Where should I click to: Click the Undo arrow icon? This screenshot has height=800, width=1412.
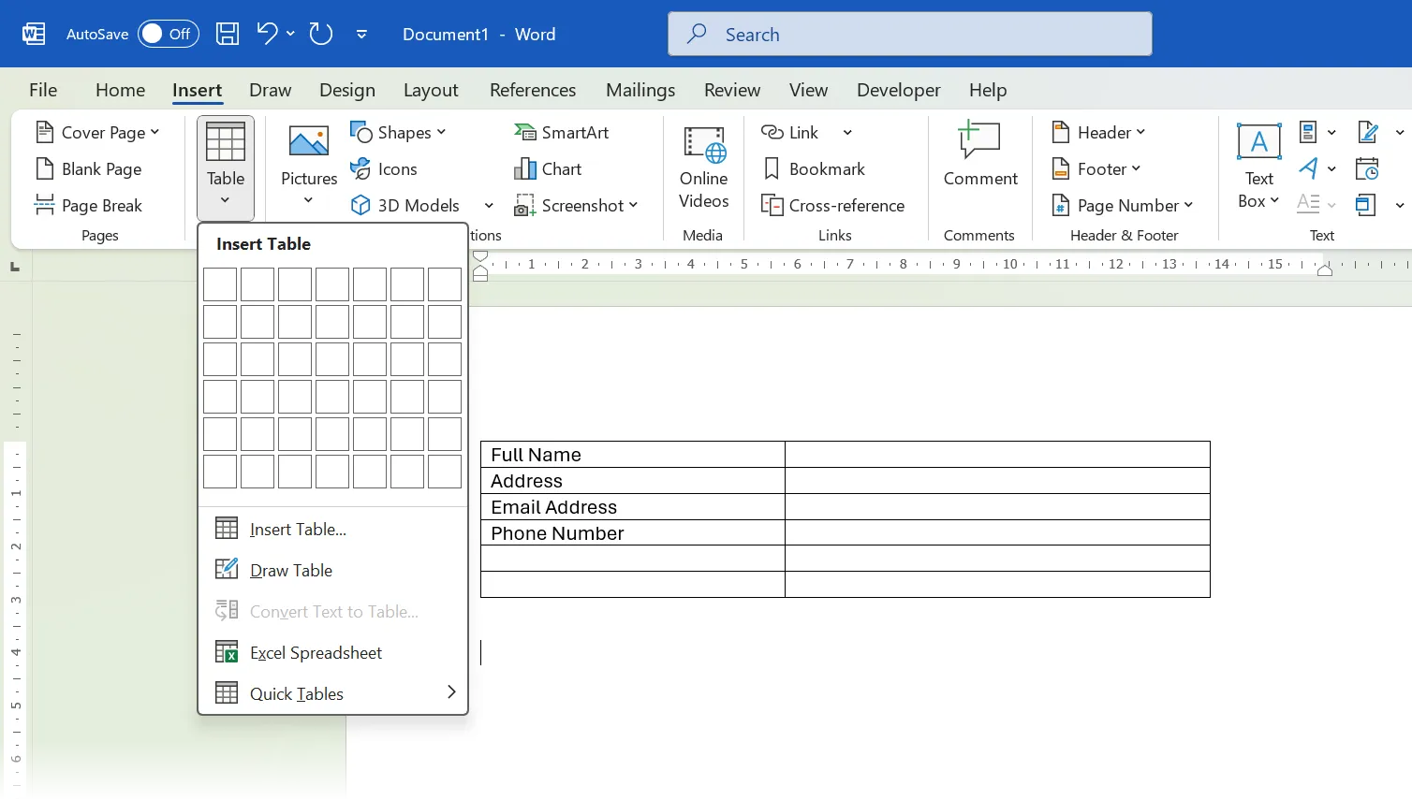(267, 34)
